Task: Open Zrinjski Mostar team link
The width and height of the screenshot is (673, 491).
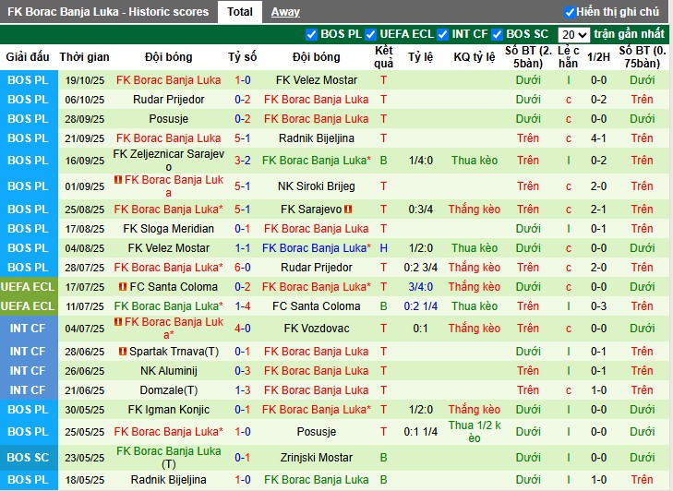Action: [317, 458]
